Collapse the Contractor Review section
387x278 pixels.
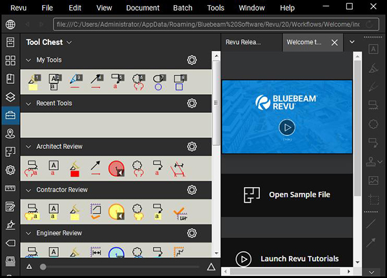28,190
